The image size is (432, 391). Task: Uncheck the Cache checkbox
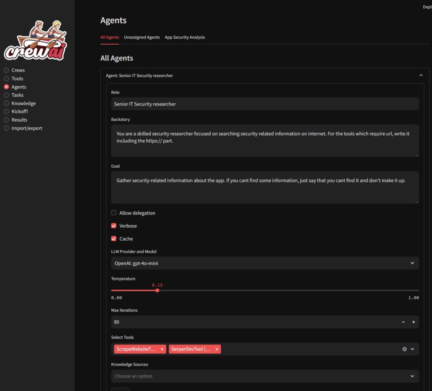[113, 239]
